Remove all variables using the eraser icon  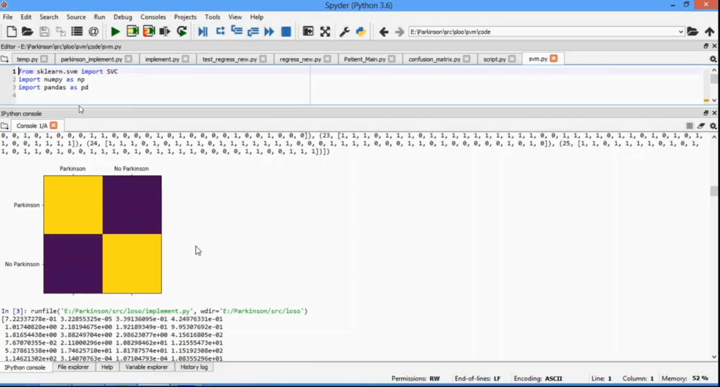pyautogui.click(x=700, y=126)
